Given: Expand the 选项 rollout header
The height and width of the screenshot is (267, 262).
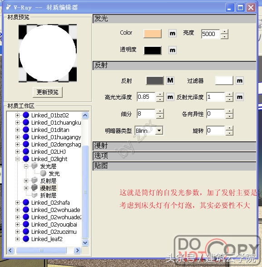Looking at the screenshot, I should 174,156.
